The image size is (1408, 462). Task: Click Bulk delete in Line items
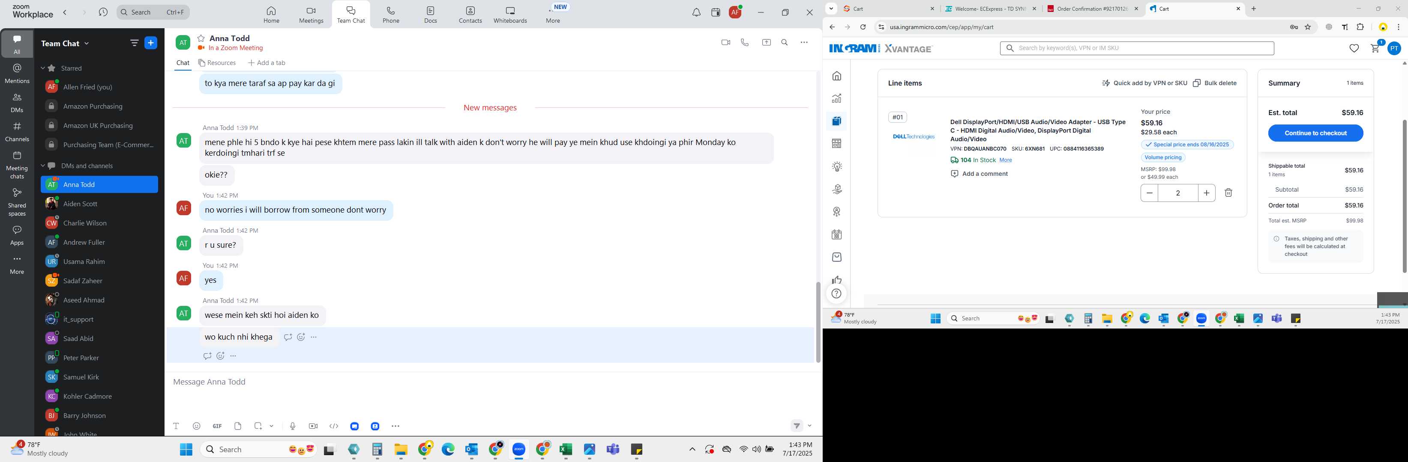point(1214,83)
